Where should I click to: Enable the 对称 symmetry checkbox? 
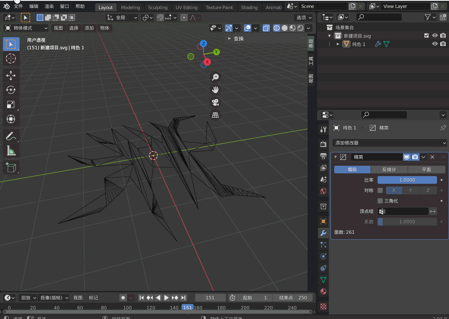tap(380, 190)
